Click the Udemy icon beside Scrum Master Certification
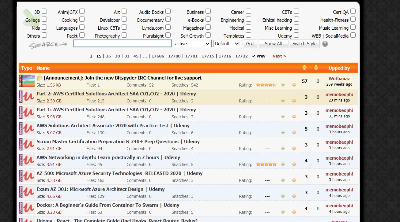The width and height of the screenshot is (400, 222). (27, 145)
